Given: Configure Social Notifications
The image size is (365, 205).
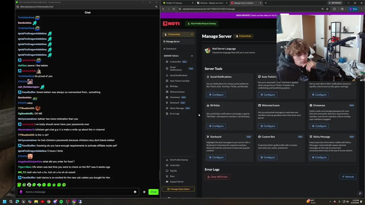Looking at the screenshot, I should pyautogui.click(x=216, y=95).
